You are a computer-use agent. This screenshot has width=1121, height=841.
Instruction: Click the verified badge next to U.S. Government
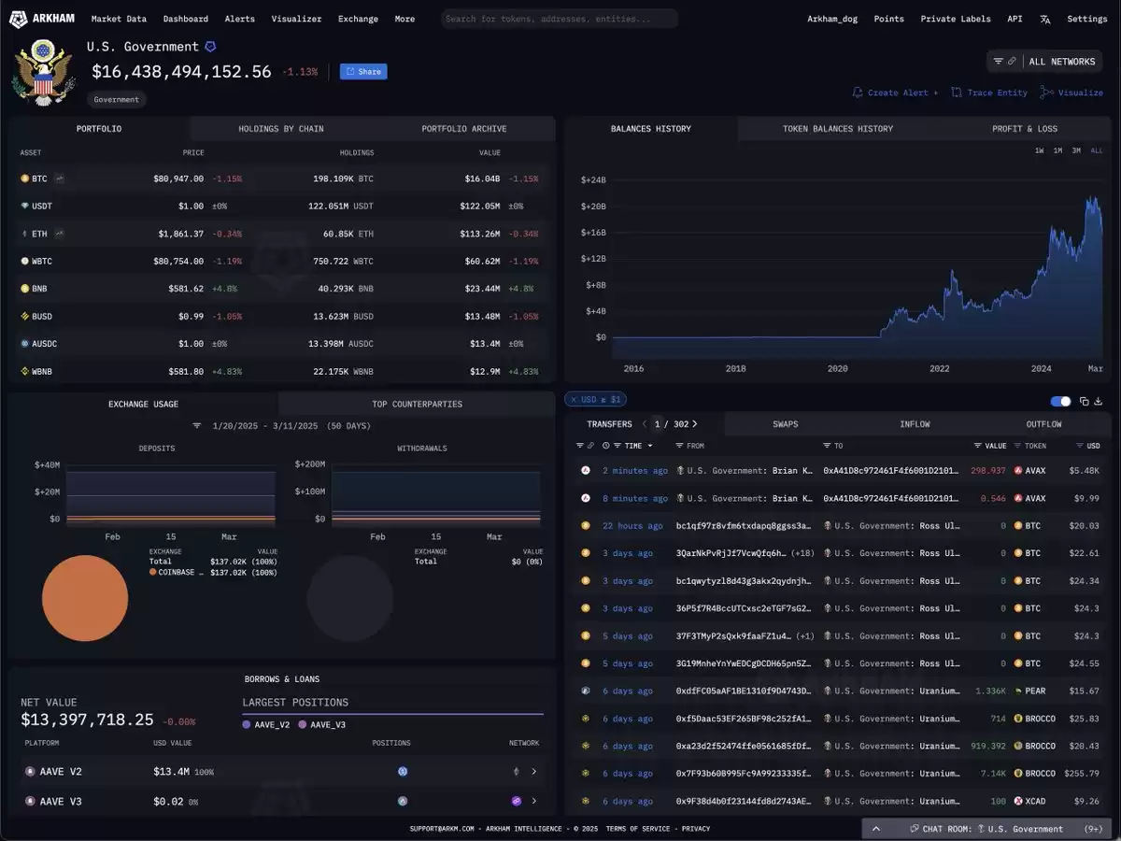(x=210, y=46)
